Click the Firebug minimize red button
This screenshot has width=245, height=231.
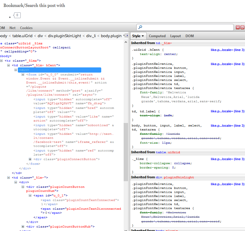coord(238,27)
